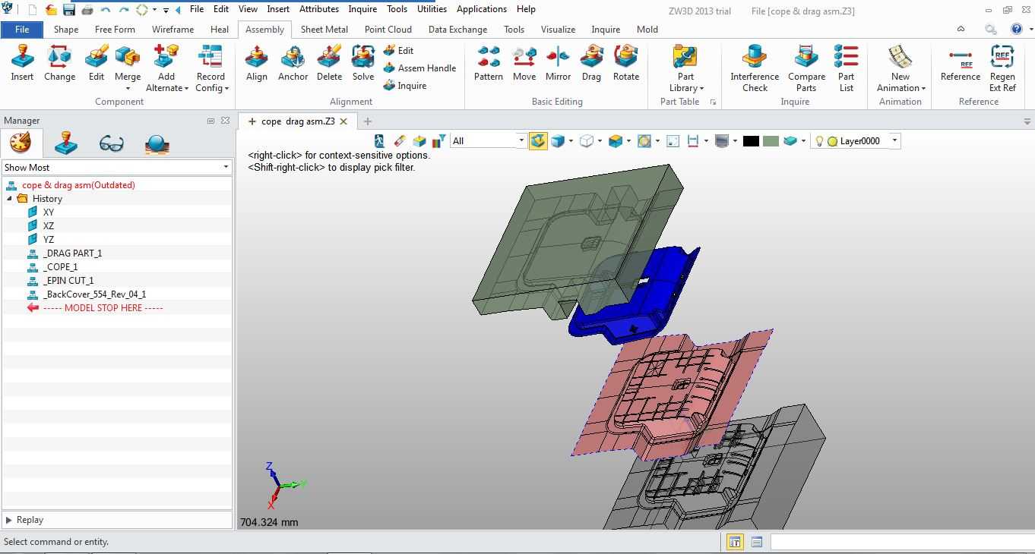Click the Delete alignment tool
This screenshot has width=1035, height=554.
pos(329,64)
